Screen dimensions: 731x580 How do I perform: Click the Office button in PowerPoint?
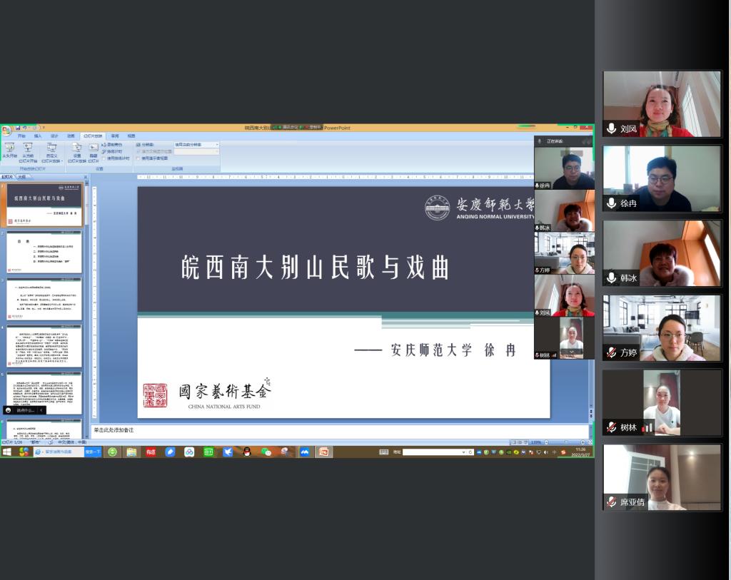point(6,131)
